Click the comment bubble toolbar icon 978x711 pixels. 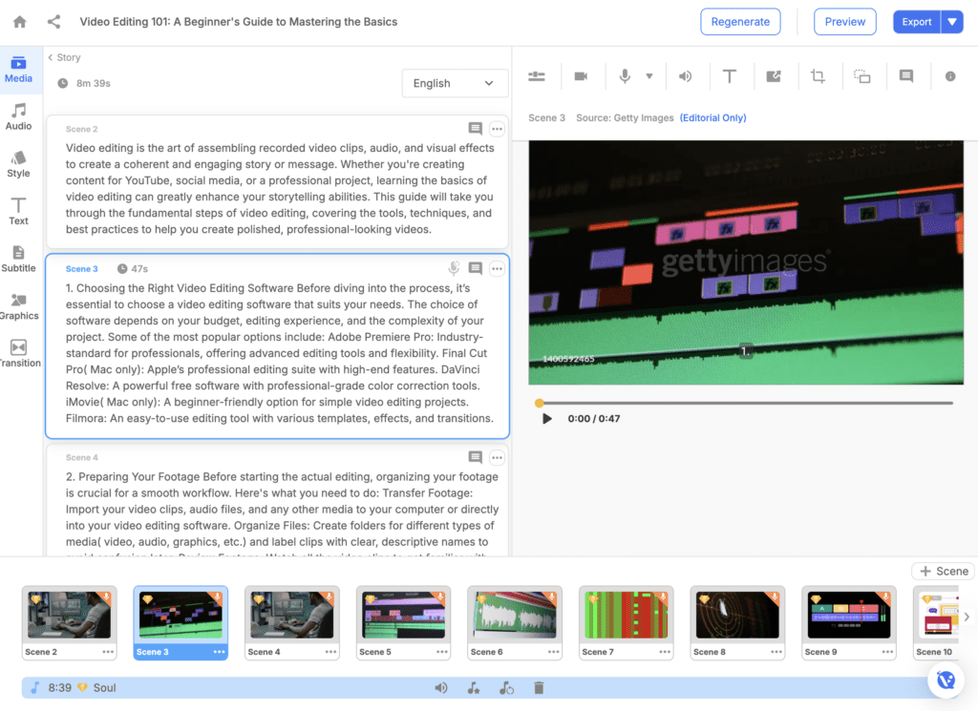coord(906,76)
